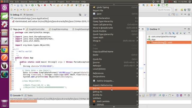This screenshot has width=192, height=108.
Task: Click the New file icon in toolbar
Action: pyautogui.click(x=12, y=5)
